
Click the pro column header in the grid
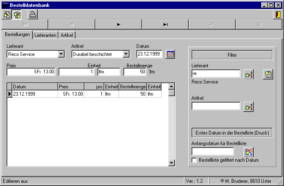pos(94,87)
